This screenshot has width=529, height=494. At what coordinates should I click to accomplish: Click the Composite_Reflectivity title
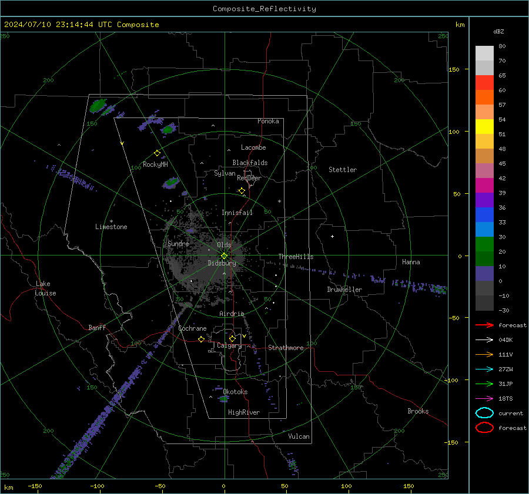(x=264, y=9)
